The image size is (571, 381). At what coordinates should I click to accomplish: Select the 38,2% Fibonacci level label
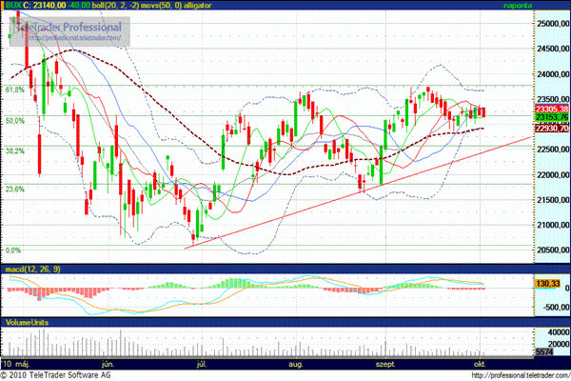pos(14,150)
